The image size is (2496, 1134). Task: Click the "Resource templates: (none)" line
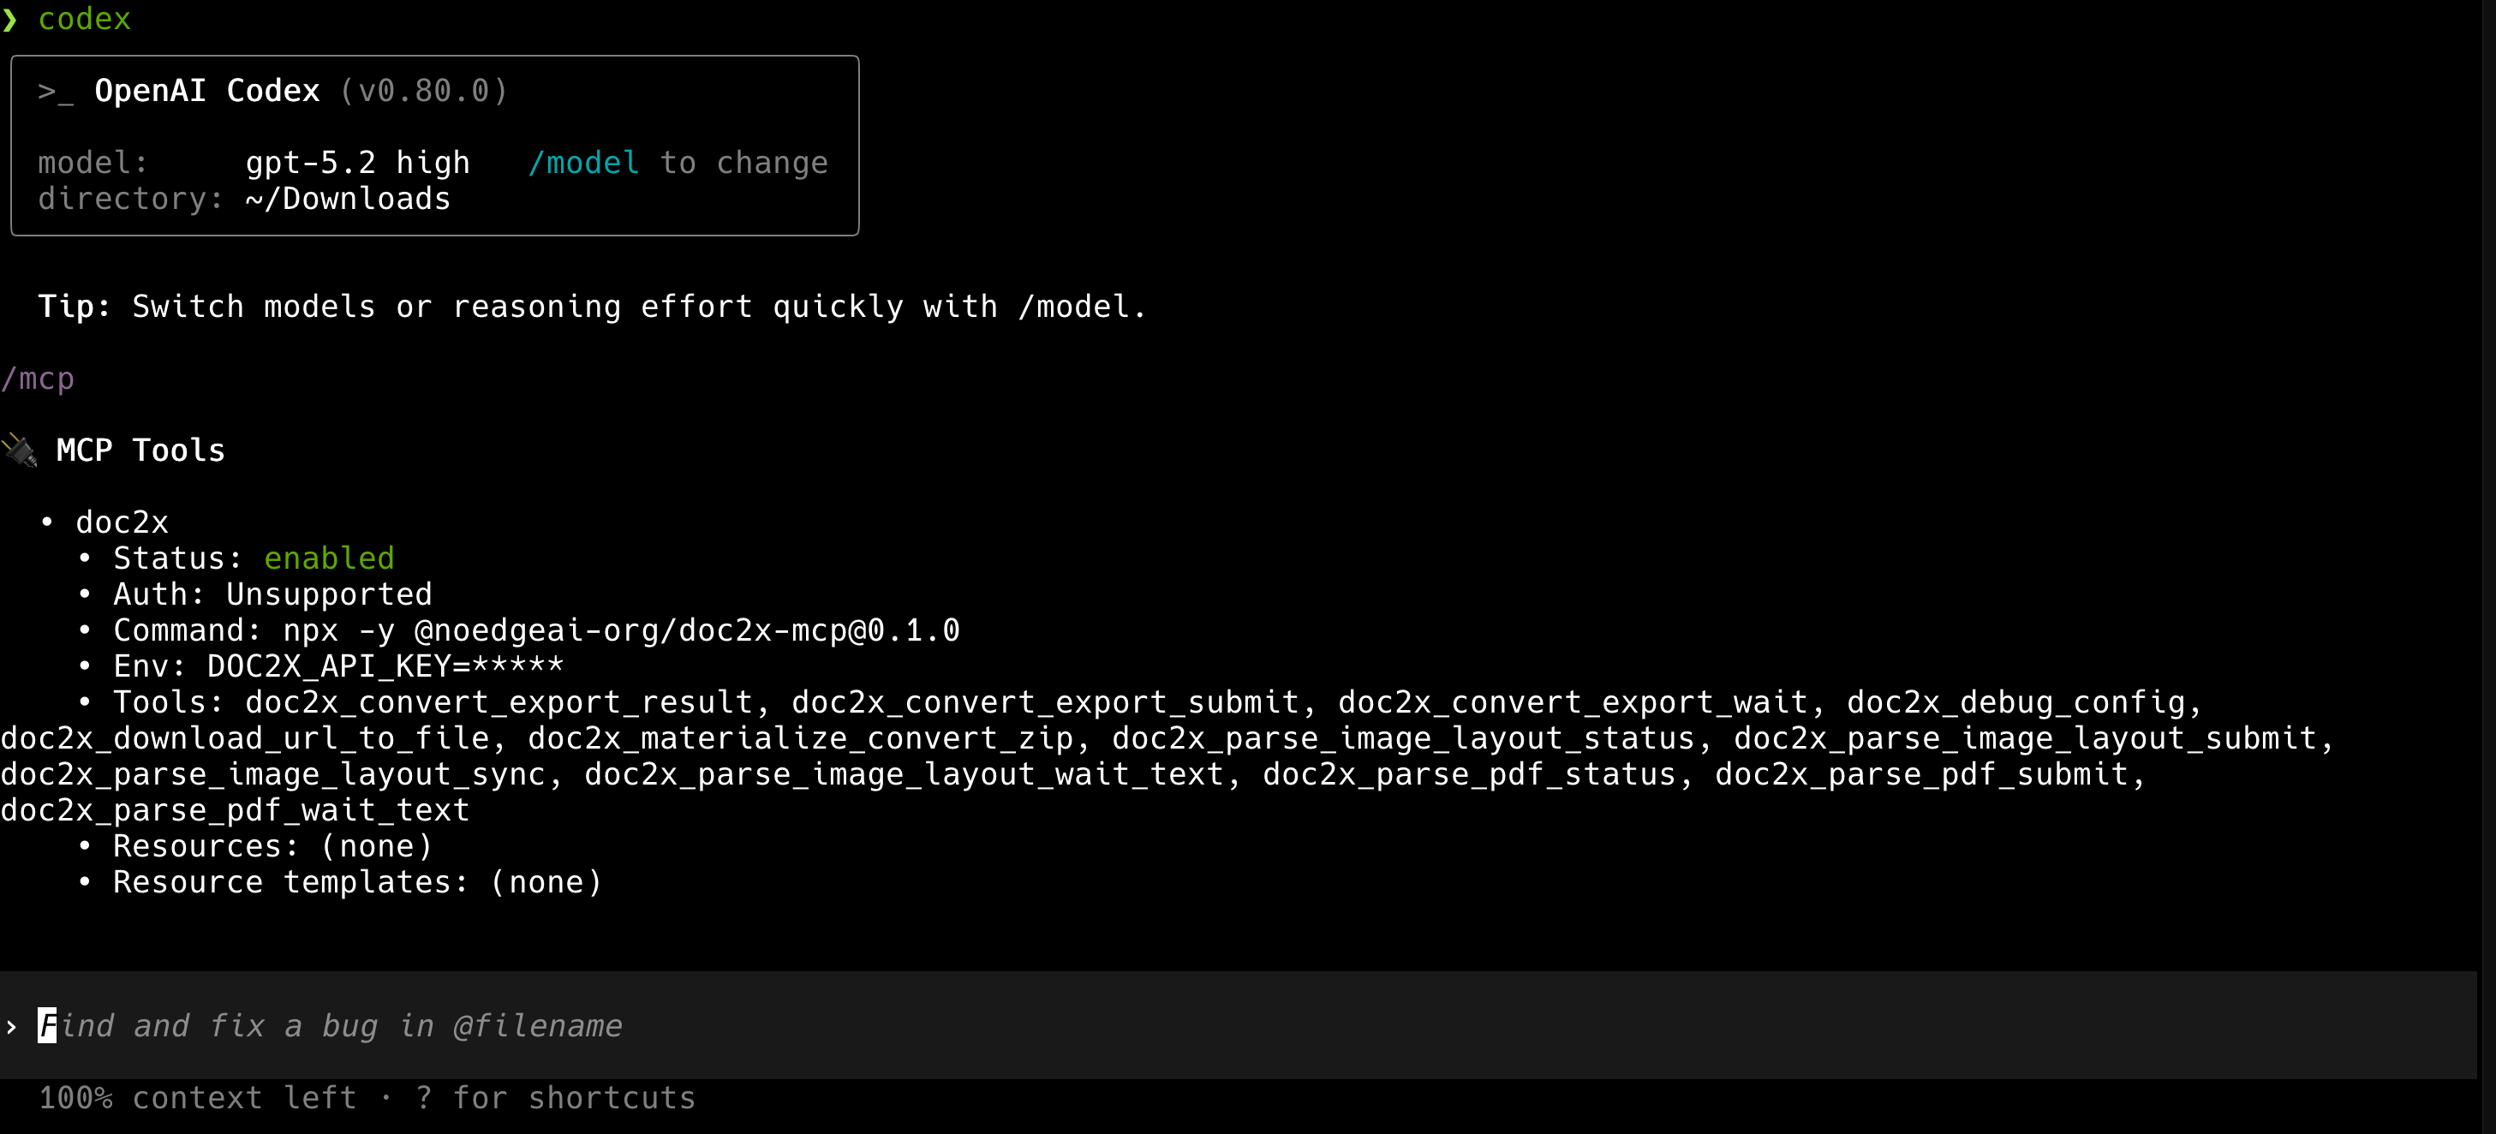[357, 882]
